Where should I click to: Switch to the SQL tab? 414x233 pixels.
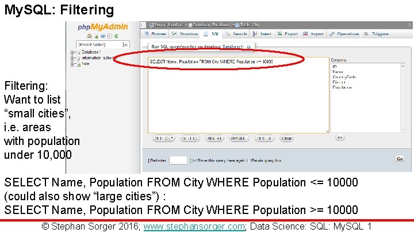[211, 34]
